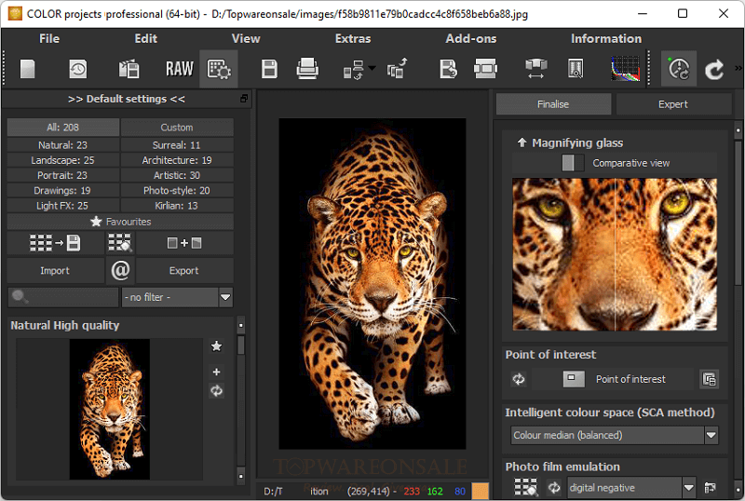Click the save floppy disk icon
This screenshot has width=745, height=501.
[x=269, y=69]
